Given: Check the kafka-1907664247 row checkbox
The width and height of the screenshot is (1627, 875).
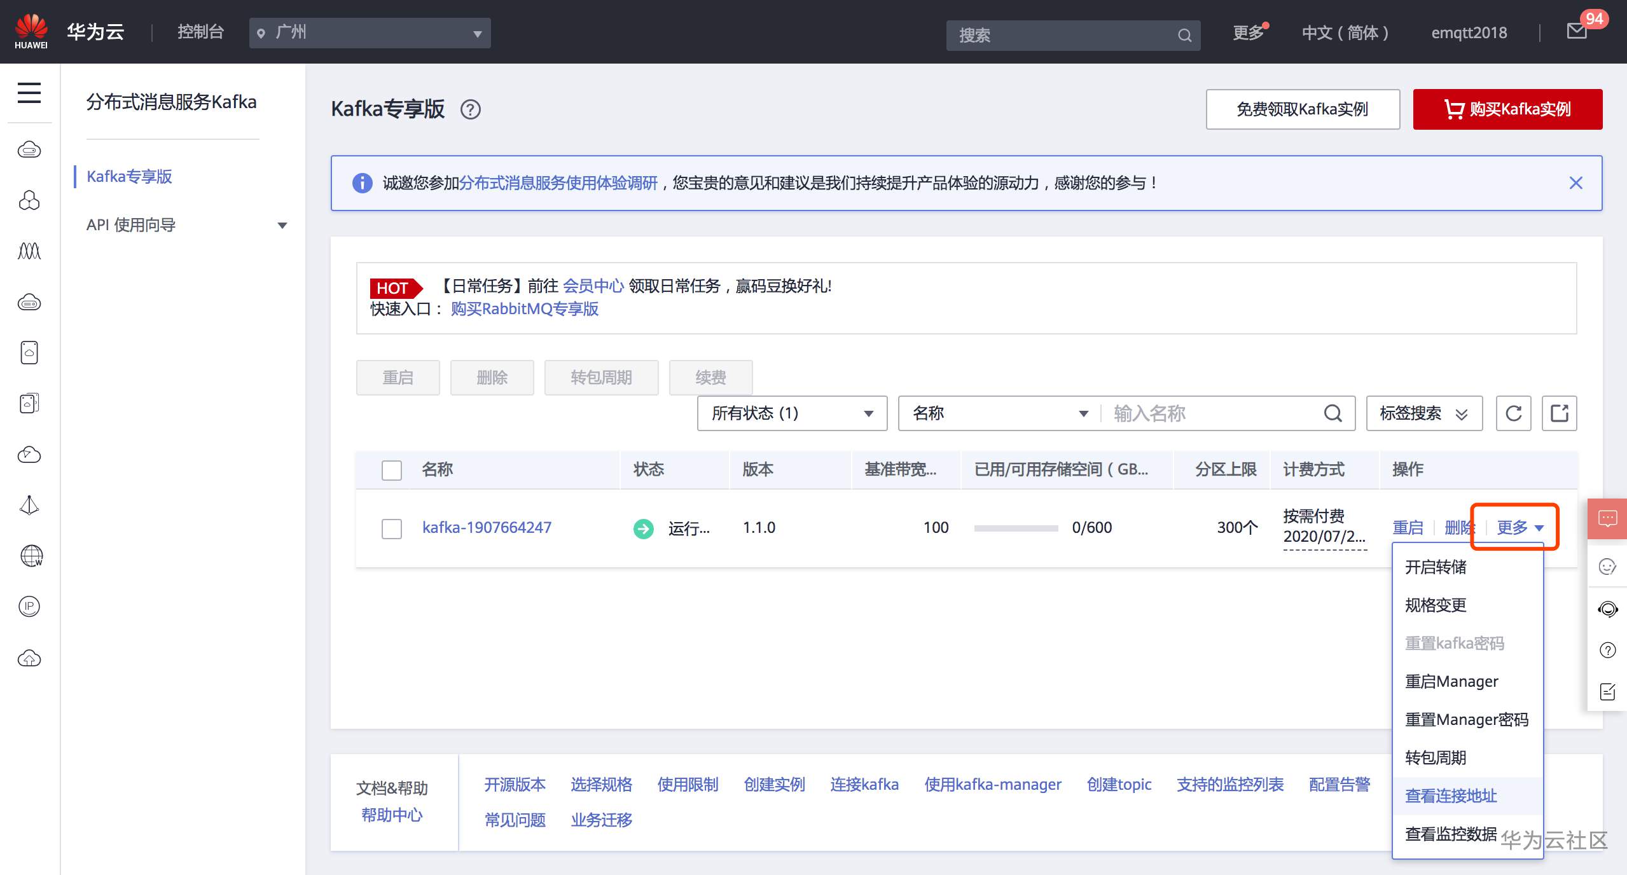Looking at the screenshot, I should pyautogui.click(x=392, y=528).
